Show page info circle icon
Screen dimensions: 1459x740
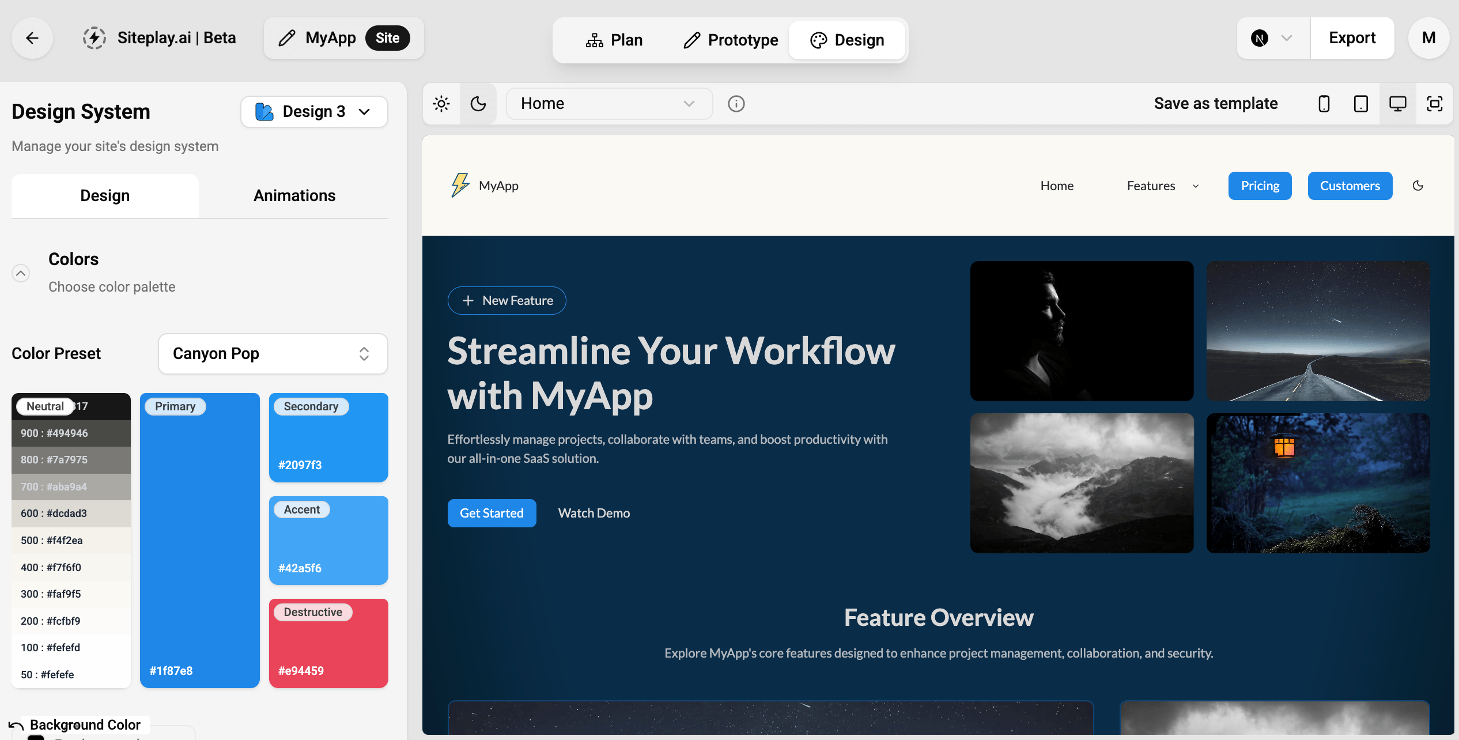tap(736, 104)
